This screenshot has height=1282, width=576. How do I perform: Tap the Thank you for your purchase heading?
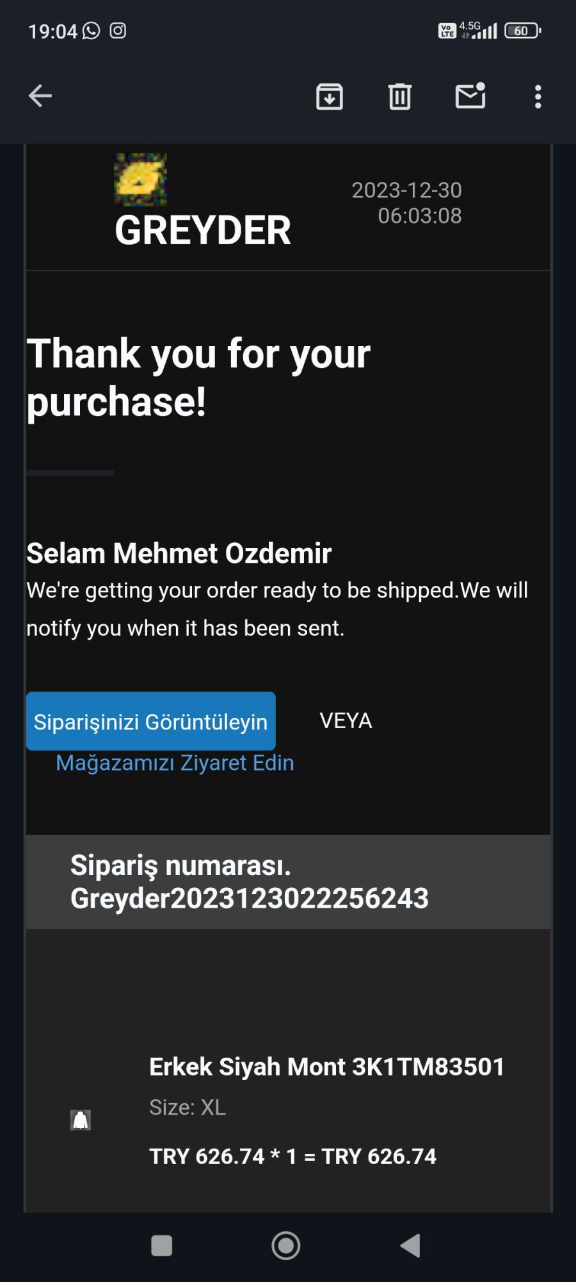point(198,377)
